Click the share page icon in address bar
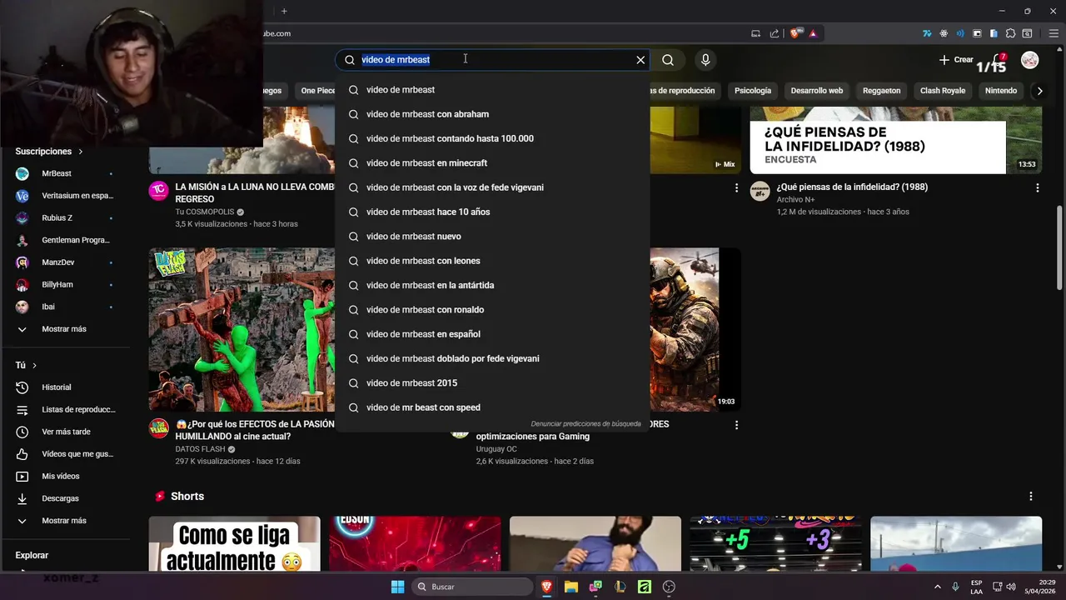 coord(775,33)
